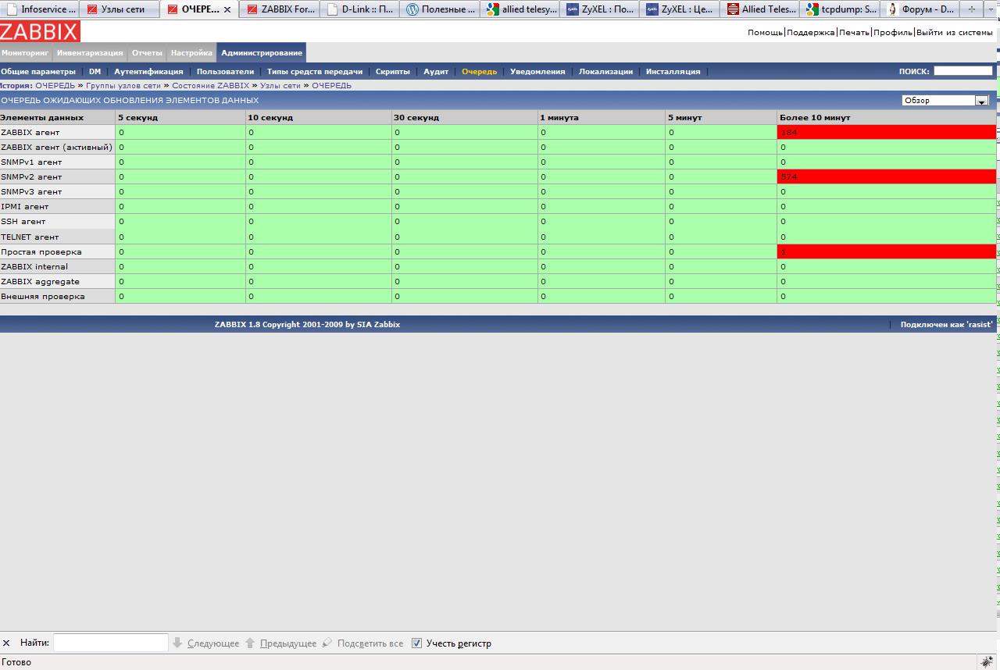Click ZABBIX 1.8 Copyright footer link
The width and height of the screenshot is (1000, 670).
307,324
